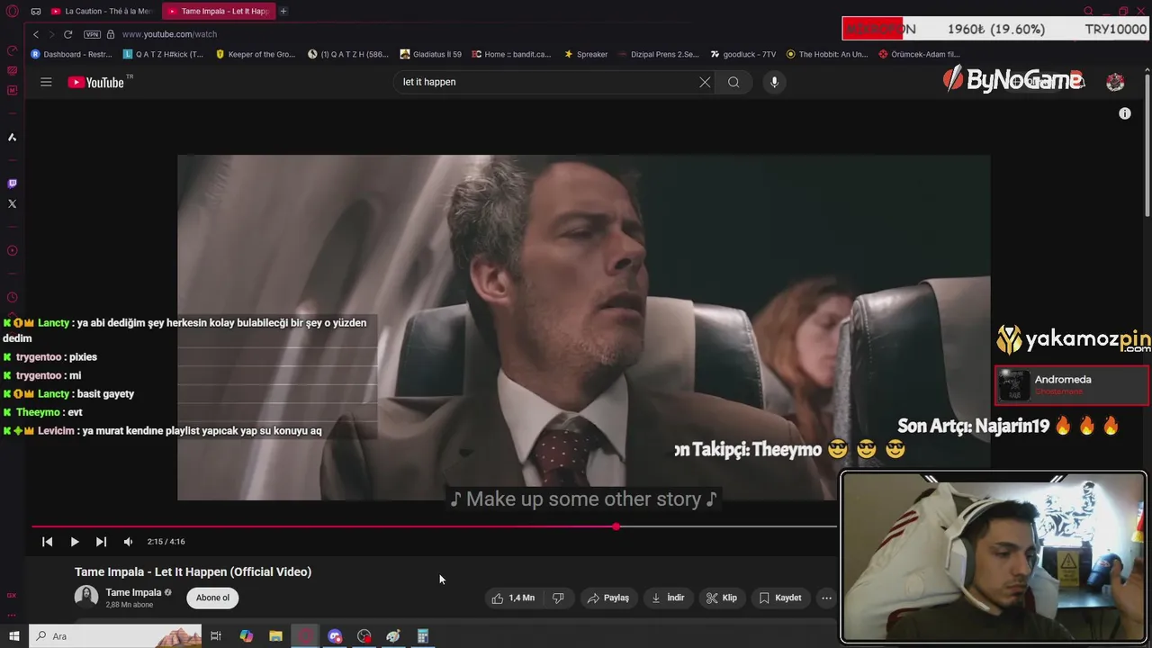
Task: Open File Explorer from the taskbar
Action: point(275,636)
